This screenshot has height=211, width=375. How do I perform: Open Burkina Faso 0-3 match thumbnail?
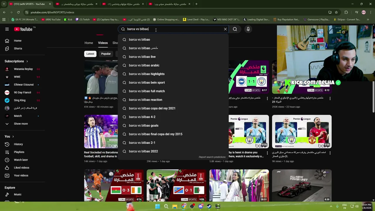114,186
